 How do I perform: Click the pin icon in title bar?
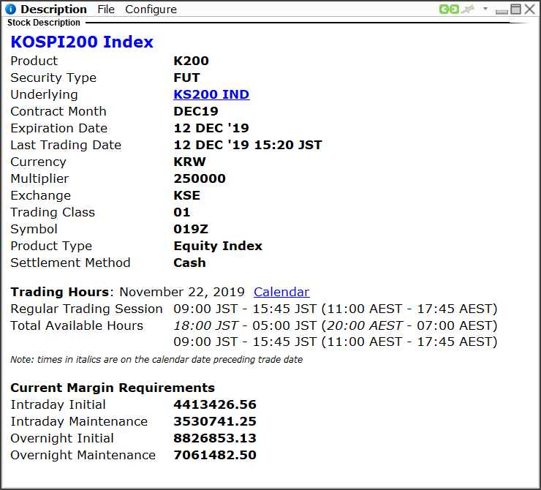point(468,10)
